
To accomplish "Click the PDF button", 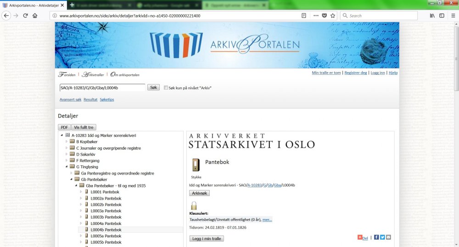I will point(64,127).
